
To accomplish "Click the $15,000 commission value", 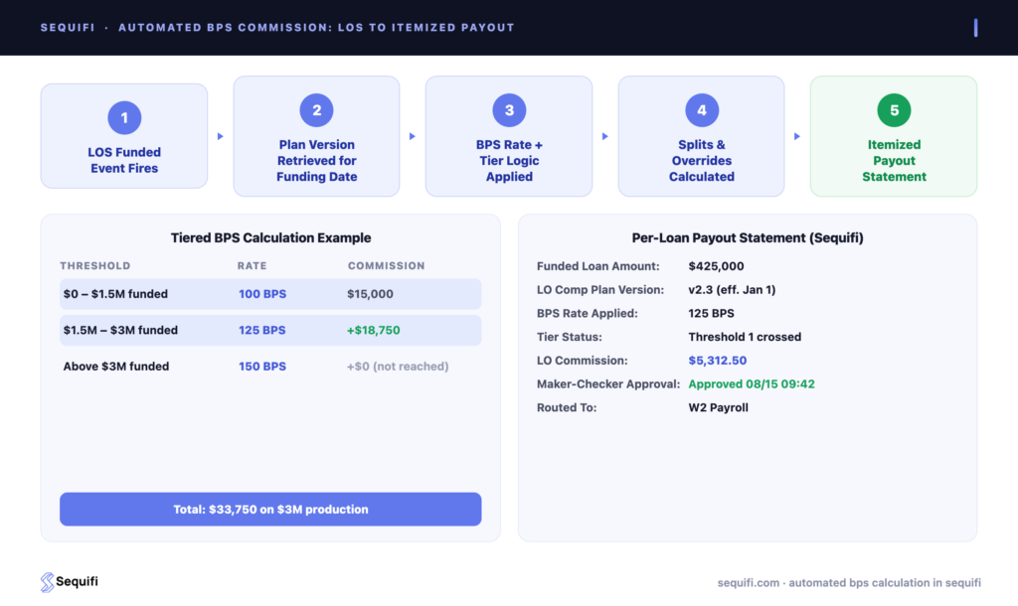I will [370, 294].
